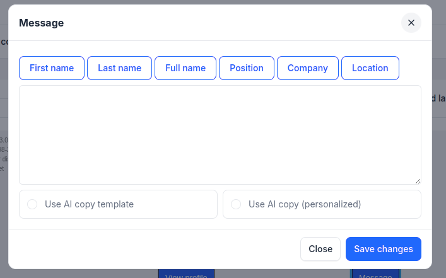Add the Full name tag to the message

tap(185, 68)
